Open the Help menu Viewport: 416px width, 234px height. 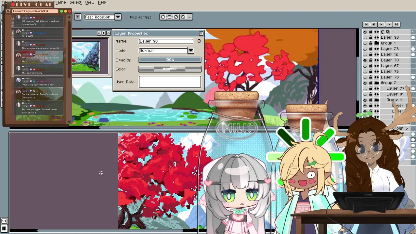pyautogui.click(x=102, y=2)
